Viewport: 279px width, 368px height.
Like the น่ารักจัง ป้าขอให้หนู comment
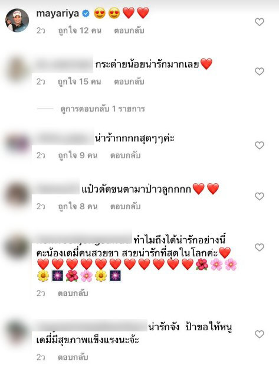point(260,334)
